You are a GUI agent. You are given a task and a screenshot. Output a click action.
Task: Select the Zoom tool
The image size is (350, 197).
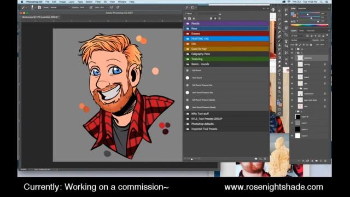click(x=279, y=91)
